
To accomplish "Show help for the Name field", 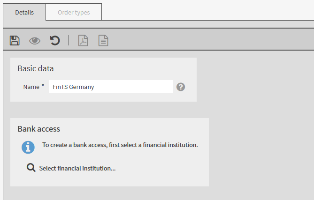I will [x=181, y=87].
